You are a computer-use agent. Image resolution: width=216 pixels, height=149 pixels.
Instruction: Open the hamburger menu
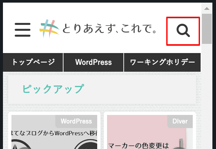pos(23,30)
